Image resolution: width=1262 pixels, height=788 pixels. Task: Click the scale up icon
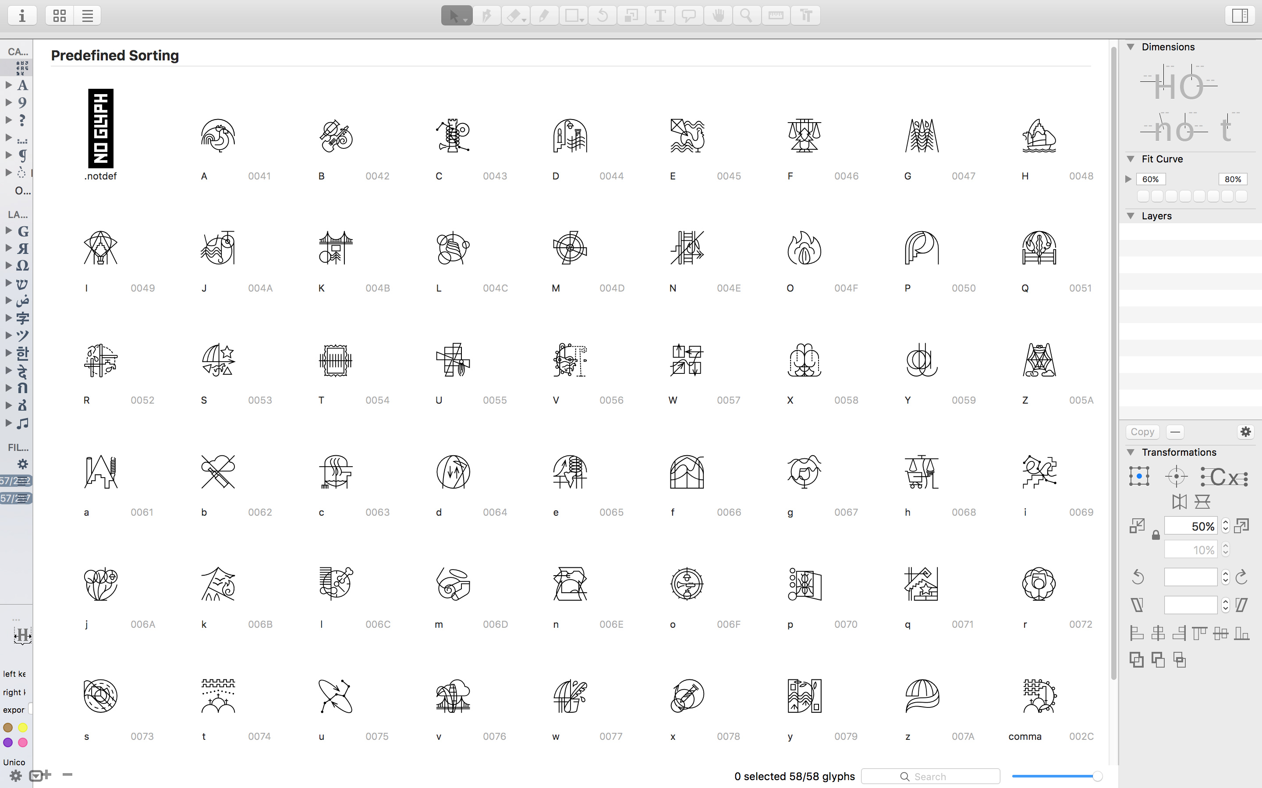(x=1242, y=526)
